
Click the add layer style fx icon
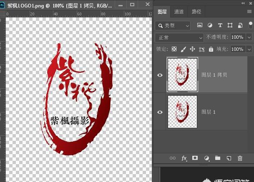(x=184, y=158)
